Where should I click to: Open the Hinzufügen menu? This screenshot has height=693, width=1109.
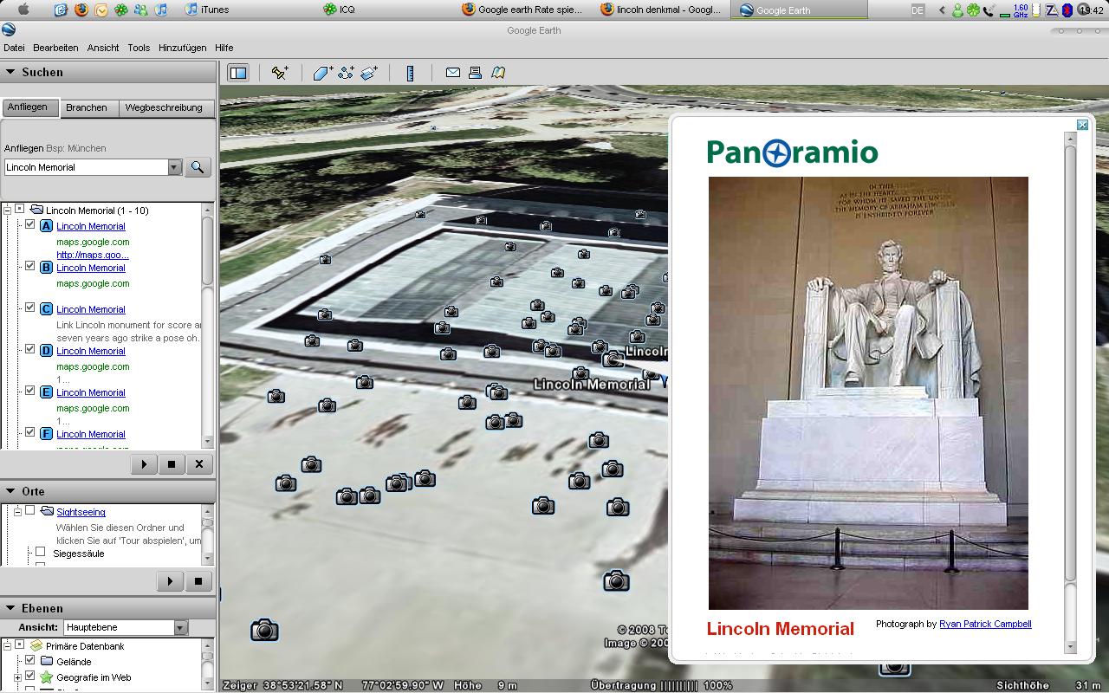point(183,48)
